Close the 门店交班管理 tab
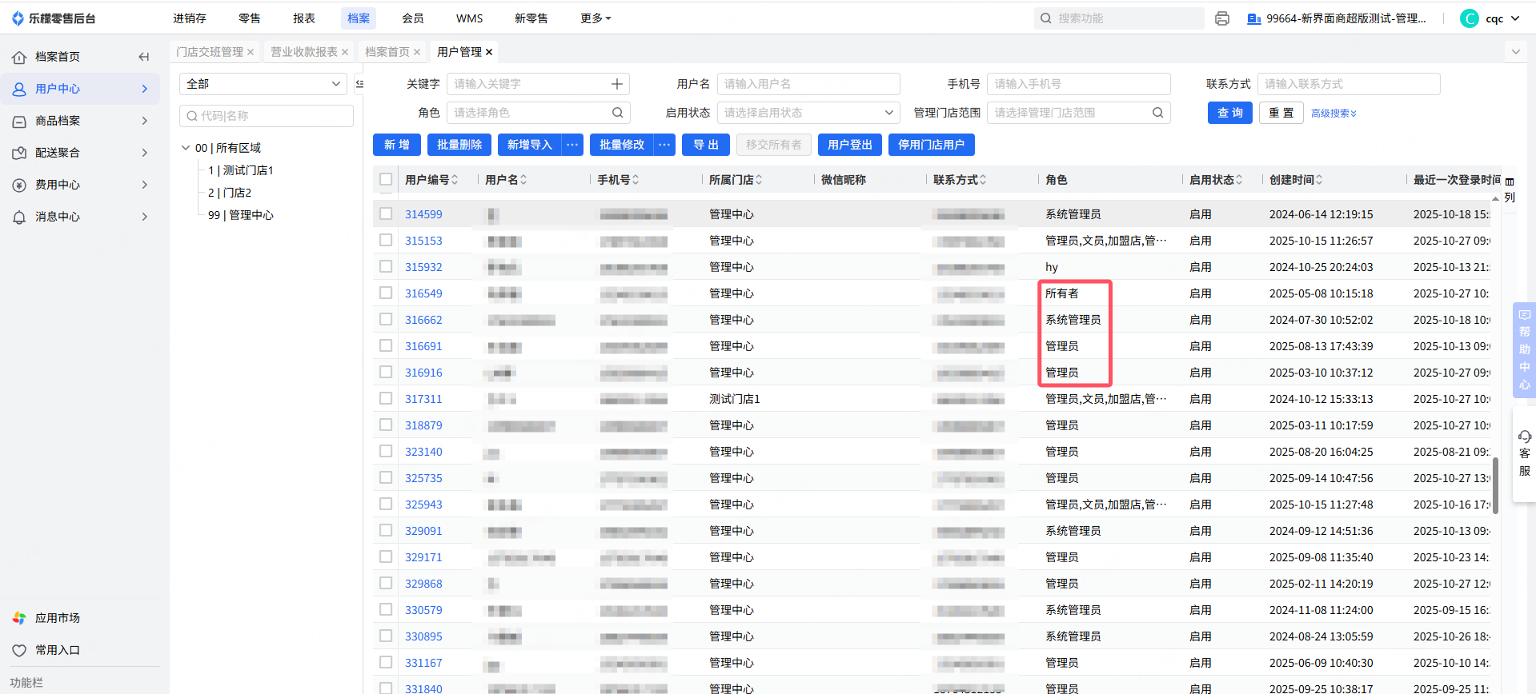 (251, 52)
